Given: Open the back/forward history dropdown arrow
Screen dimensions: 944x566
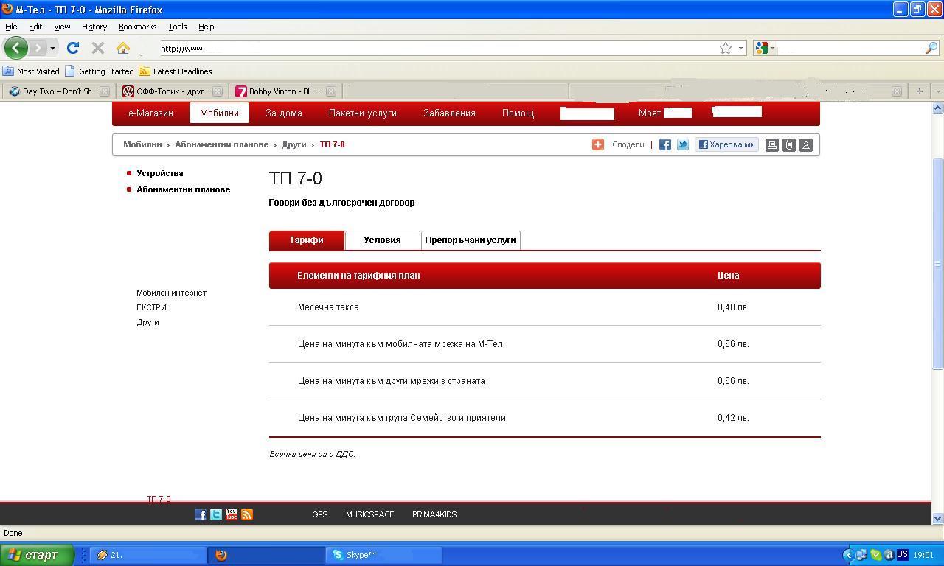Looking at the screenshot, I should pos(52,48).
